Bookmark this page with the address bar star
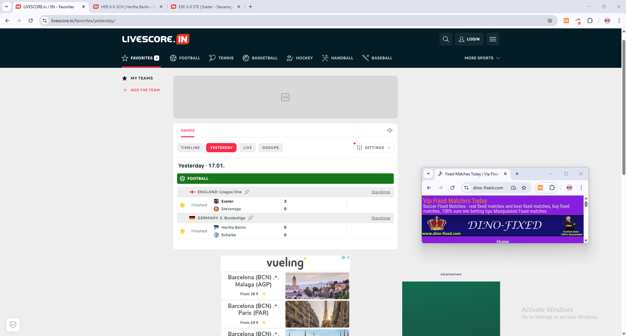This screenshot has width=626, height=336. pyautogui.click(x=550, y=21)
